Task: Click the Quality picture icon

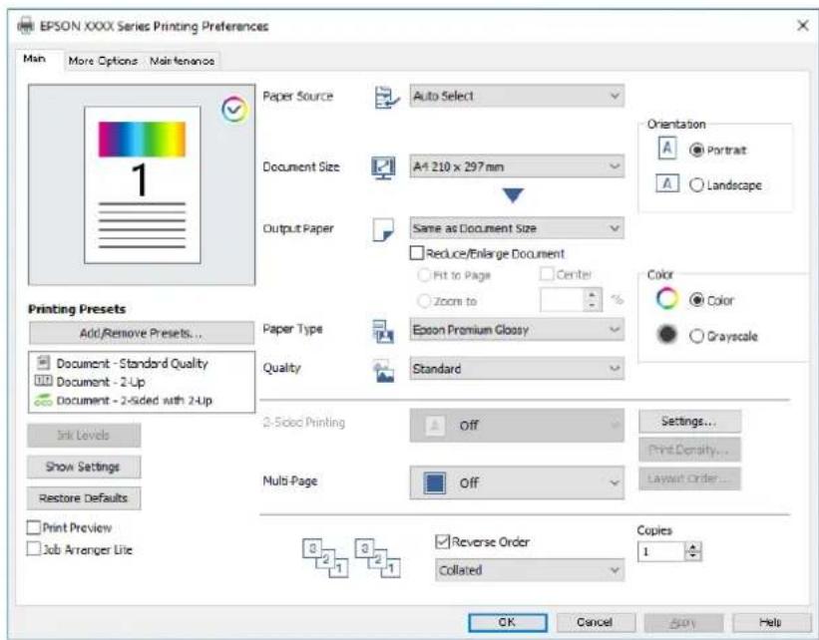Action: (x=383, y=371)
